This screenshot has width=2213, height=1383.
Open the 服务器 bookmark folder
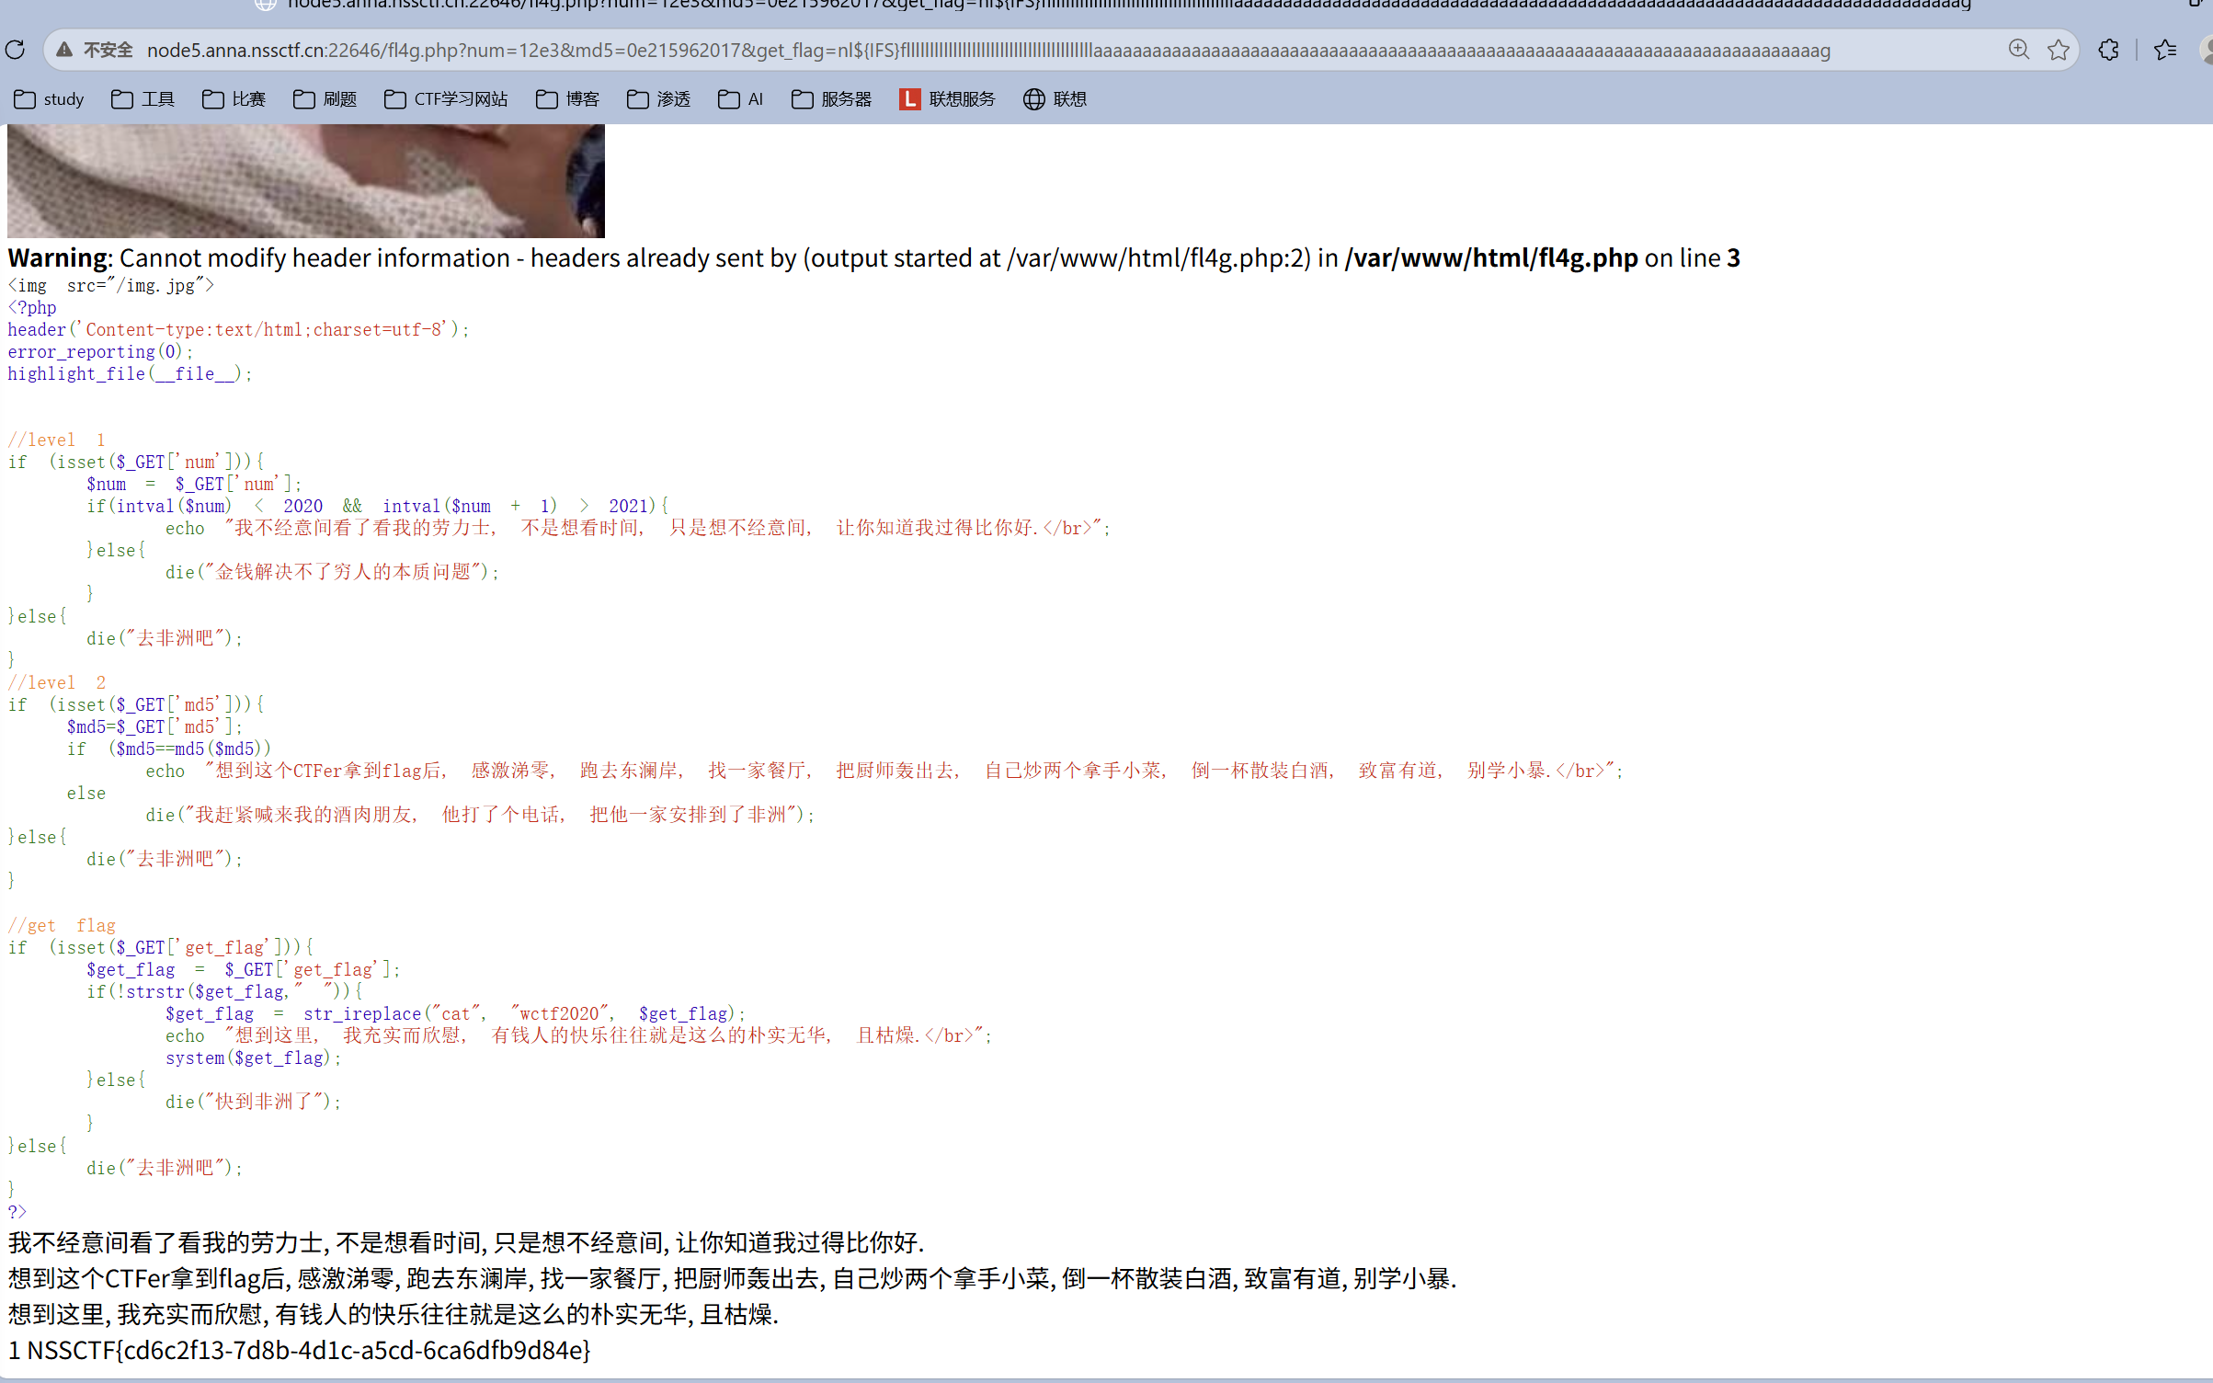coord(831,99)
